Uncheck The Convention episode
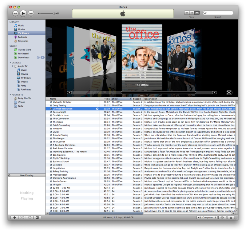 click(x=51, y=119)
